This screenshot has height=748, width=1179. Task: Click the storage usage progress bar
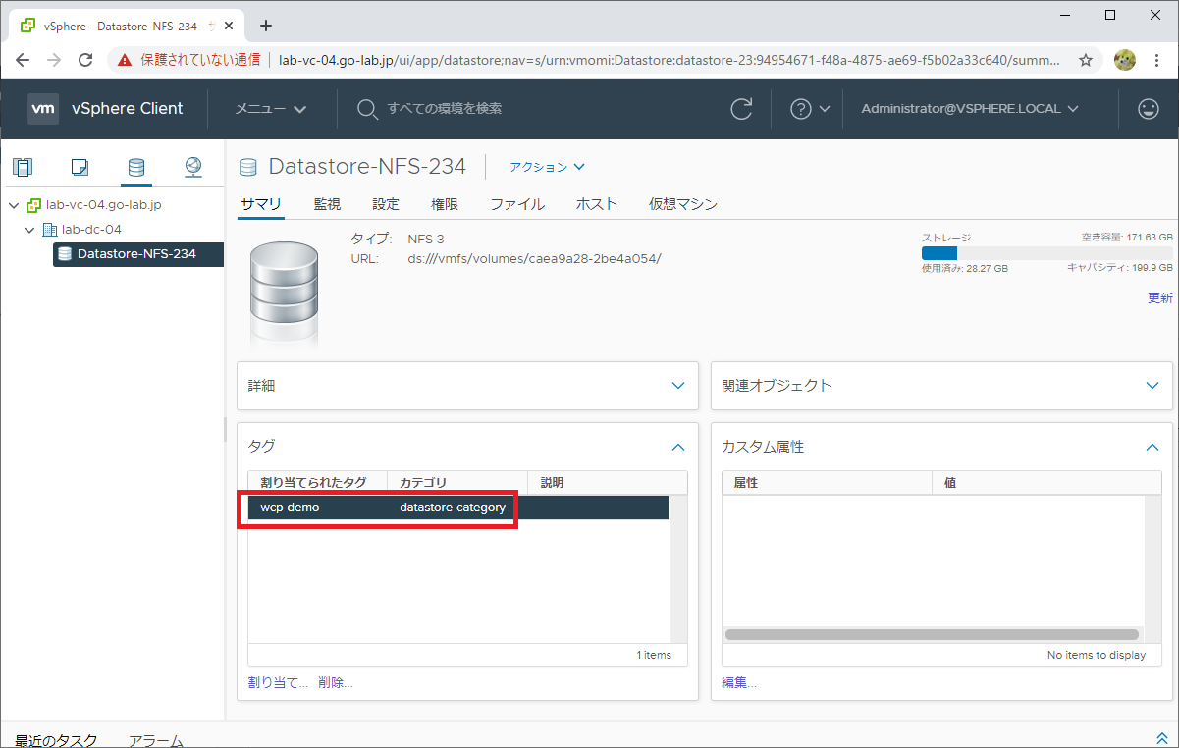pyautogui.click(x=1046, y=253)
